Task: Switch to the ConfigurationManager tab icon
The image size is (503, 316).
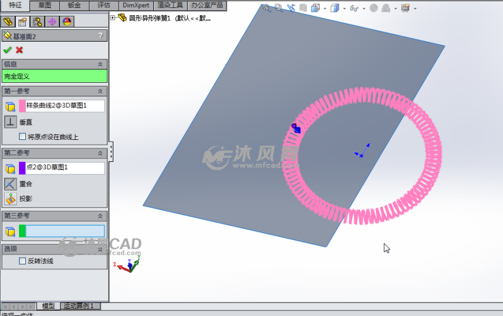Action: point(37,22)
